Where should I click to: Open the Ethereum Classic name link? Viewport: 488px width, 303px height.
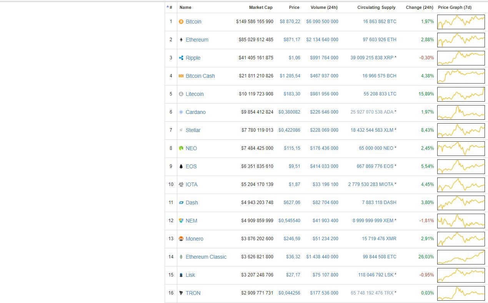click(206, 257)
